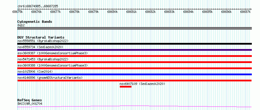Click the chr6:68674985..68687285 coordinate label

coord(38,6)
